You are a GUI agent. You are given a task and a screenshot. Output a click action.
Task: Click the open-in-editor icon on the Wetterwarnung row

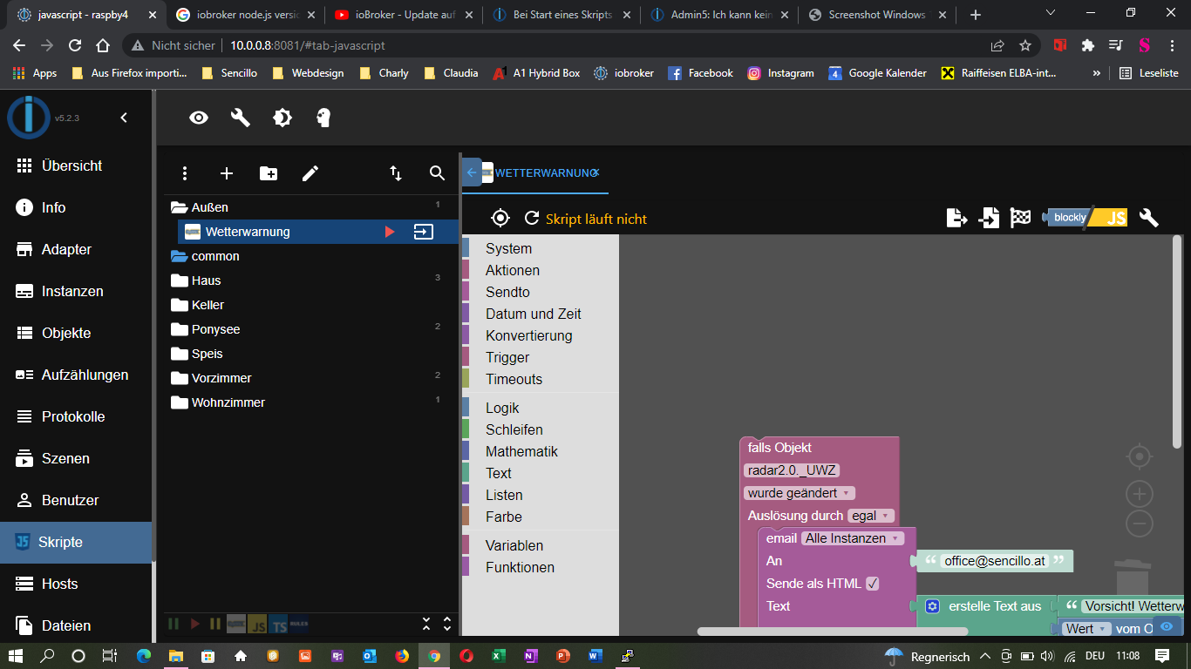(423, 232)
